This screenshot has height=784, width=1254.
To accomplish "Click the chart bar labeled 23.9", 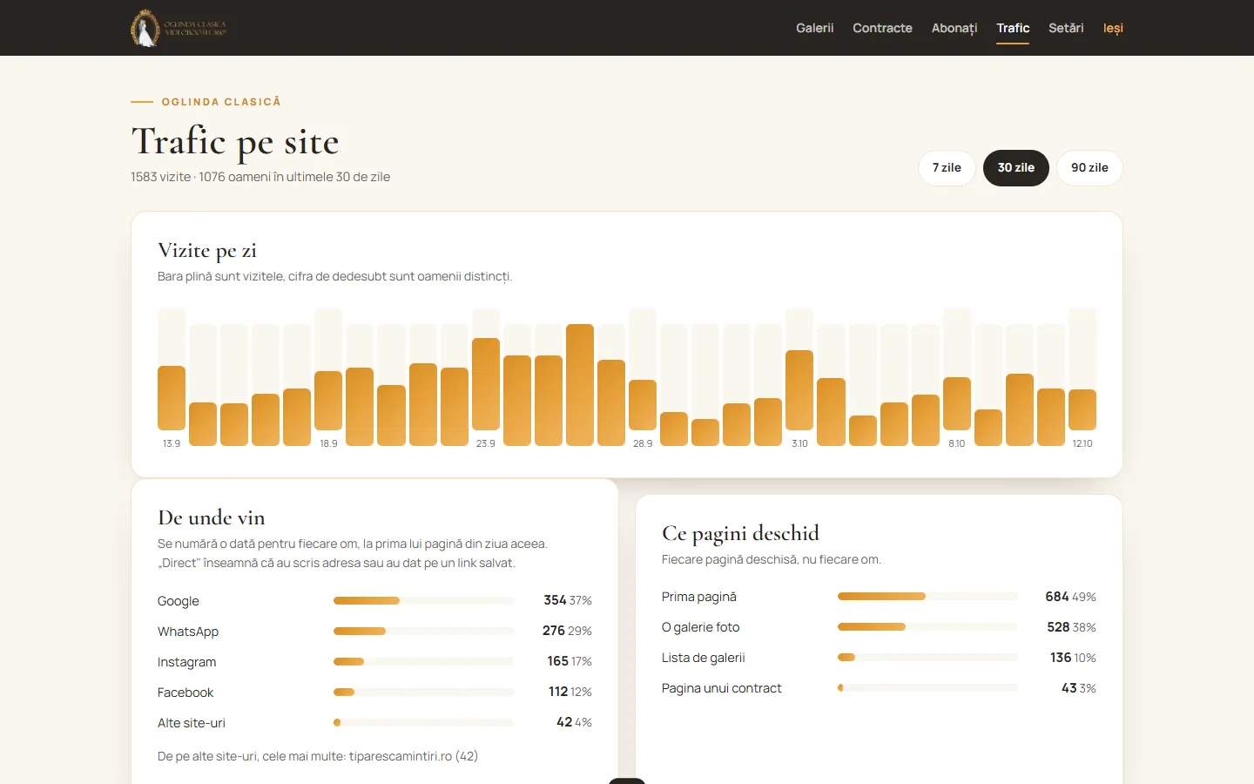I will pyautogui.click(x=486, y=384).
